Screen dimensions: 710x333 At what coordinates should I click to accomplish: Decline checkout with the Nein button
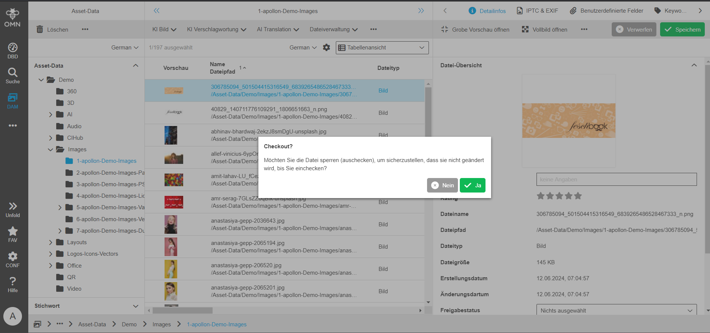pos(442,185)
